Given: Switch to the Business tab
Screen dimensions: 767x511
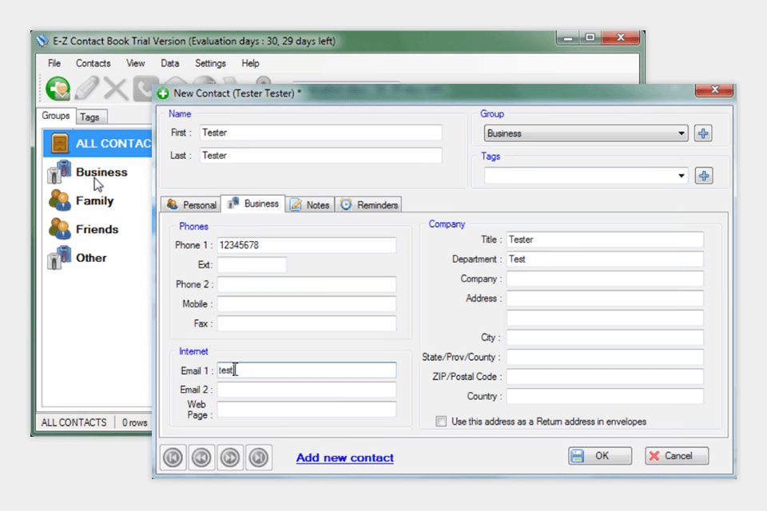Looking at the screenshot, I should [253, 204].
